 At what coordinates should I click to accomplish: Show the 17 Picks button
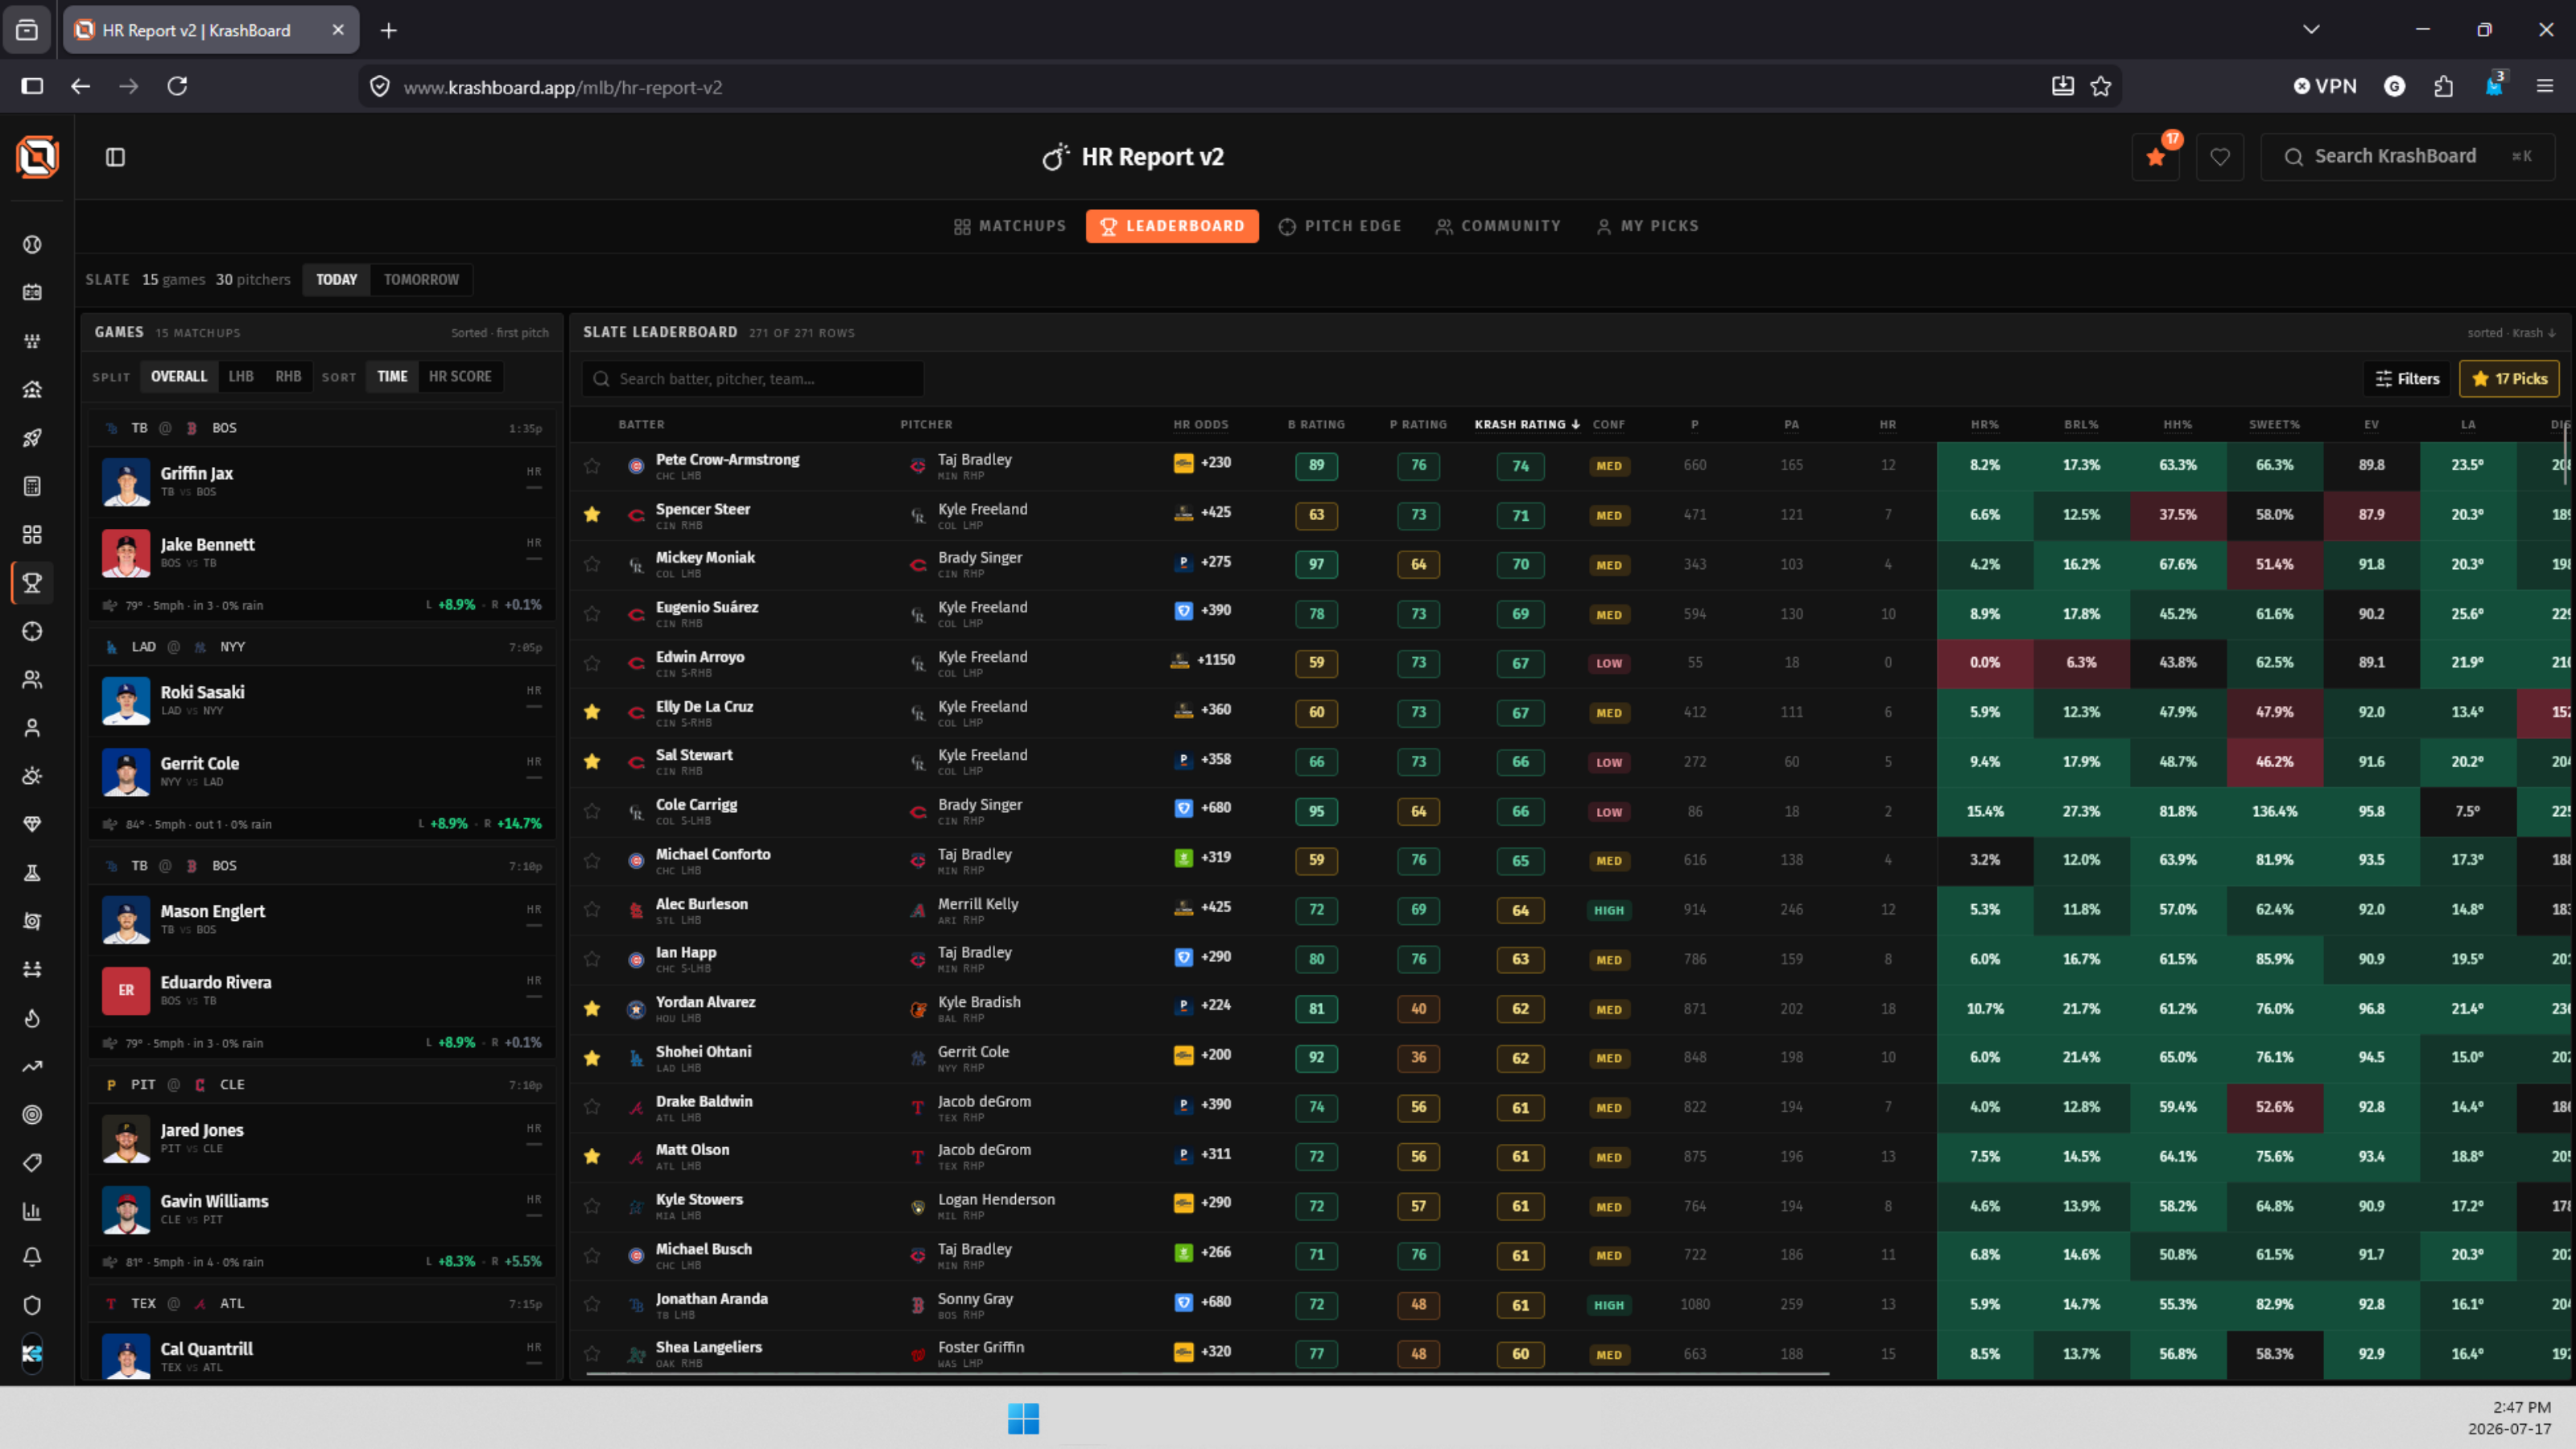tap(2509, 379)
